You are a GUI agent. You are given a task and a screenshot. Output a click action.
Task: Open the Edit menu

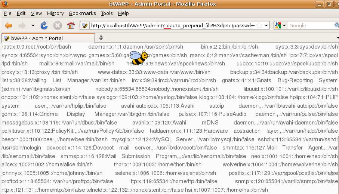coord(21,13)
